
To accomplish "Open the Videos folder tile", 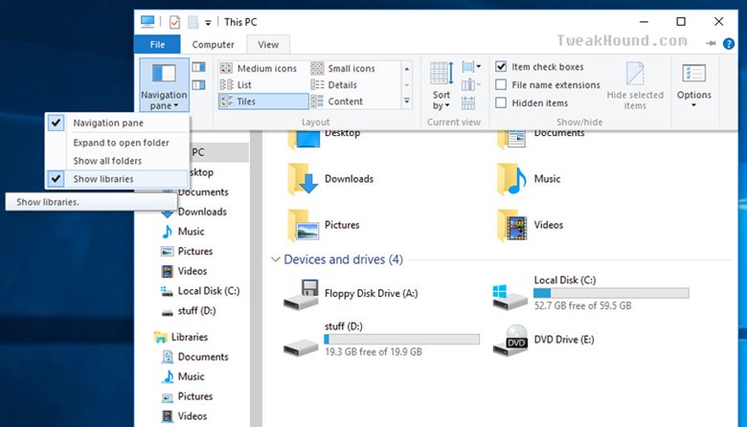I will (x=530, y=225).
